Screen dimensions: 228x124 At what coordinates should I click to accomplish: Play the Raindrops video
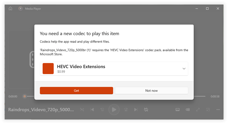[x=114, y=110]
